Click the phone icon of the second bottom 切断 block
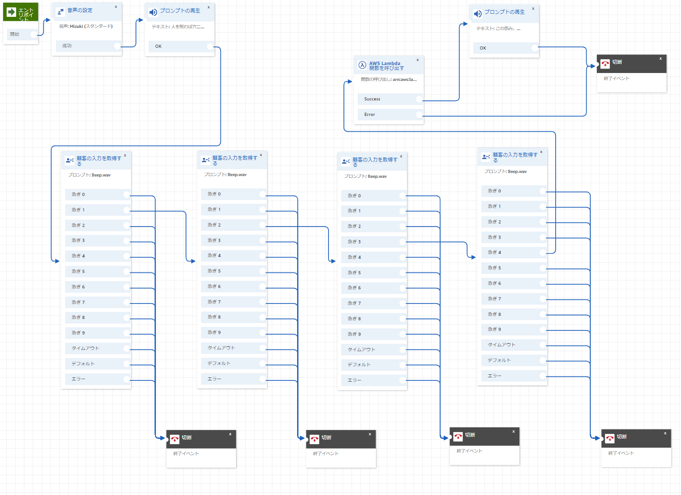Viewport: 681px width, 495px height. pos(315,439)
